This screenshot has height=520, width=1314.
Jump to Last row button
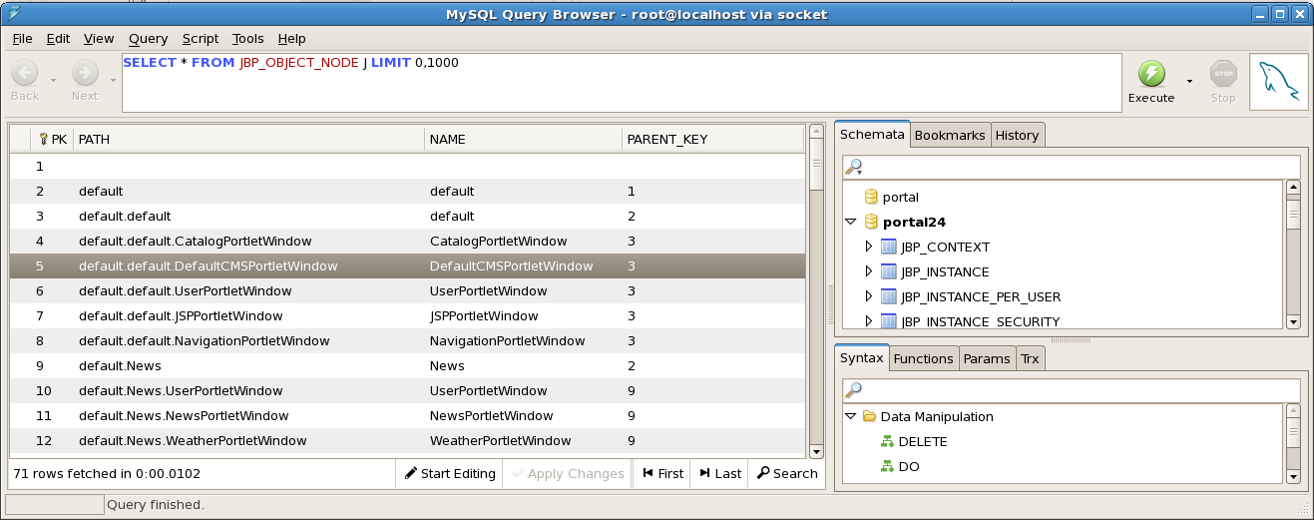[719, 473]
